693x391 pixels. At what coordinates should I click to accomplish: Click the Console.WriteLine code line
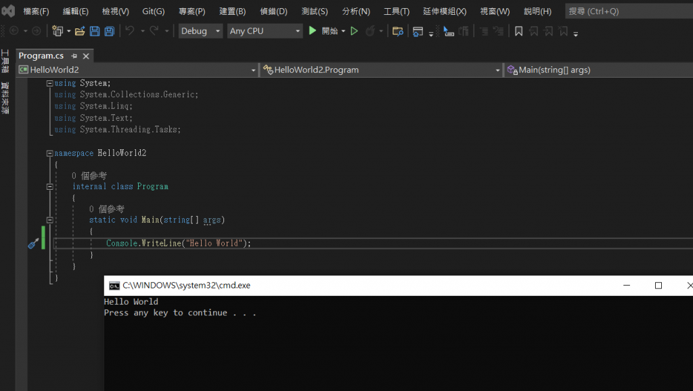tap(179, 243)
